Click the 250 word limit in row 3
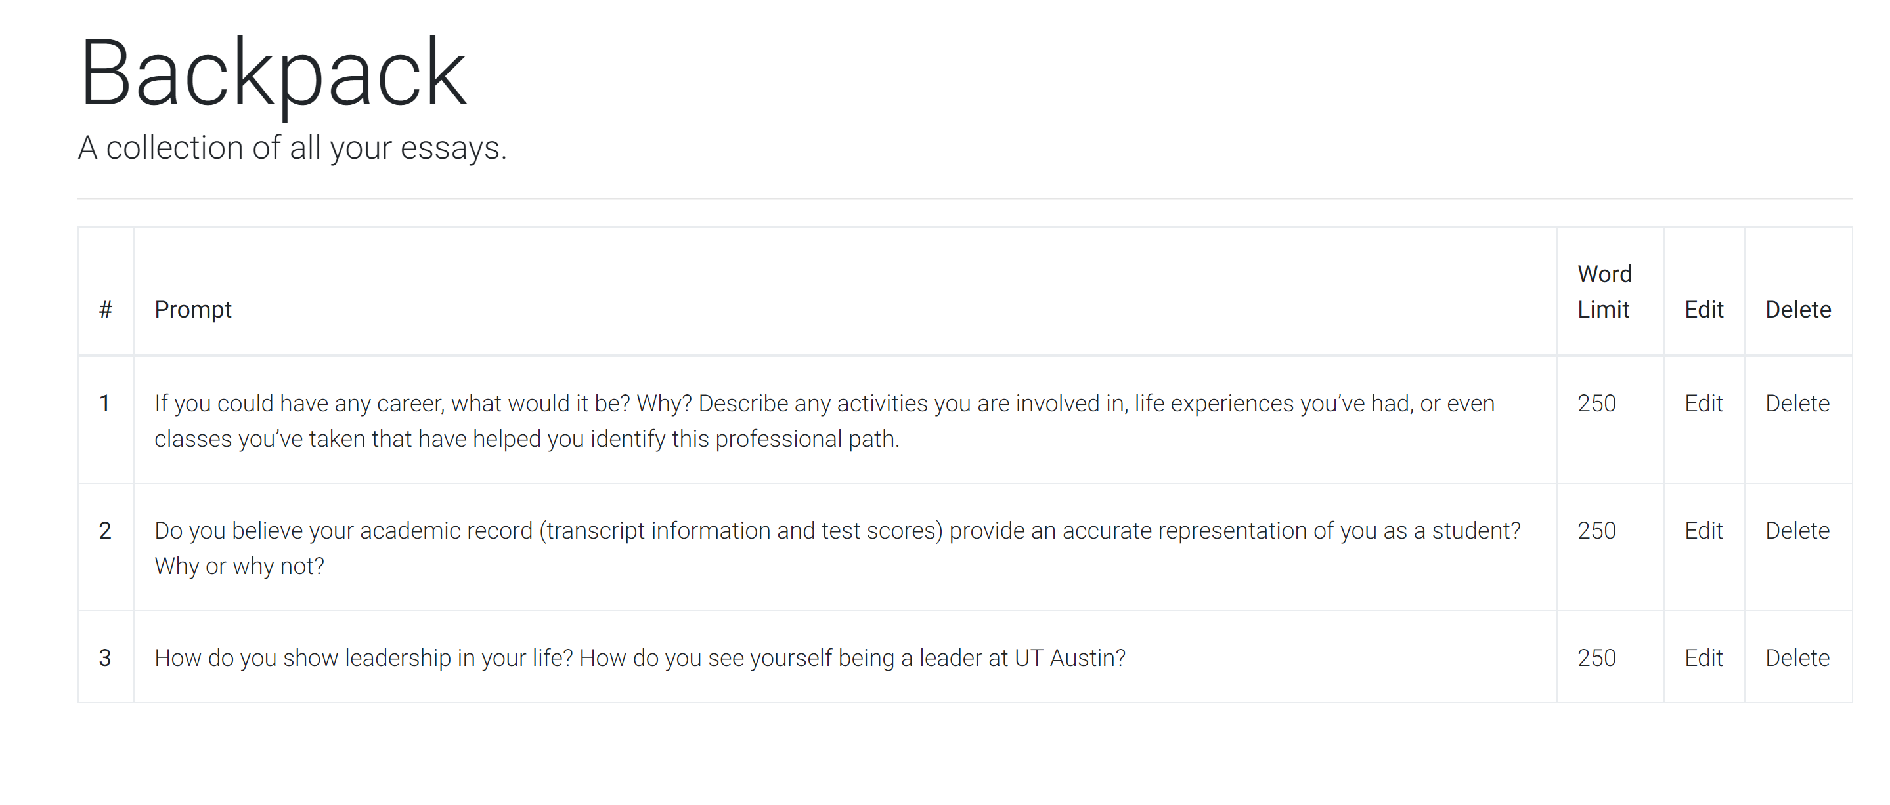The width and height of the screenshot is (1890, 805). click(1596, 657)
